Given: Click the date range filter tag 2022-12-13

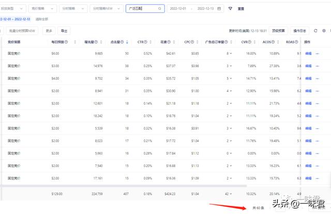Looking at the screenshot, I should pos(15,19).
